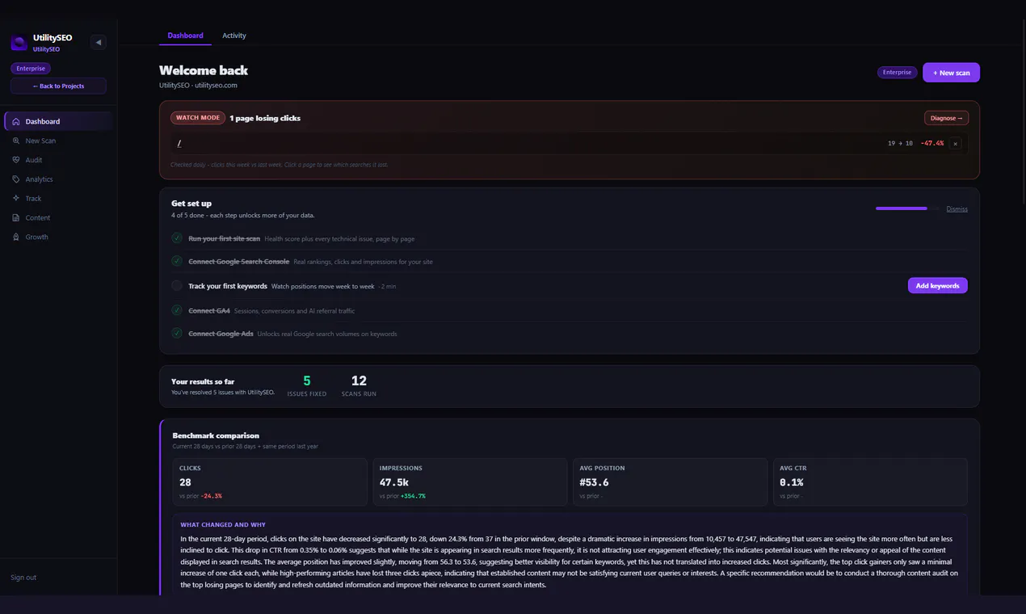Click the WATCH MODE badge
The width and height of the screenshot is (1026, 614).
(x=198, y=118)
